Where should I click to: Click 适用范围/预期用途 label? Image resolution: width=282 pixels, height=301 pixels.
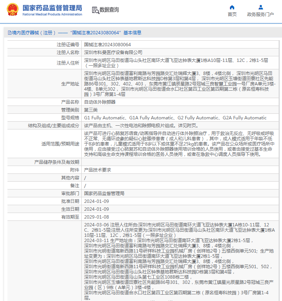click(x=60, y=144)
